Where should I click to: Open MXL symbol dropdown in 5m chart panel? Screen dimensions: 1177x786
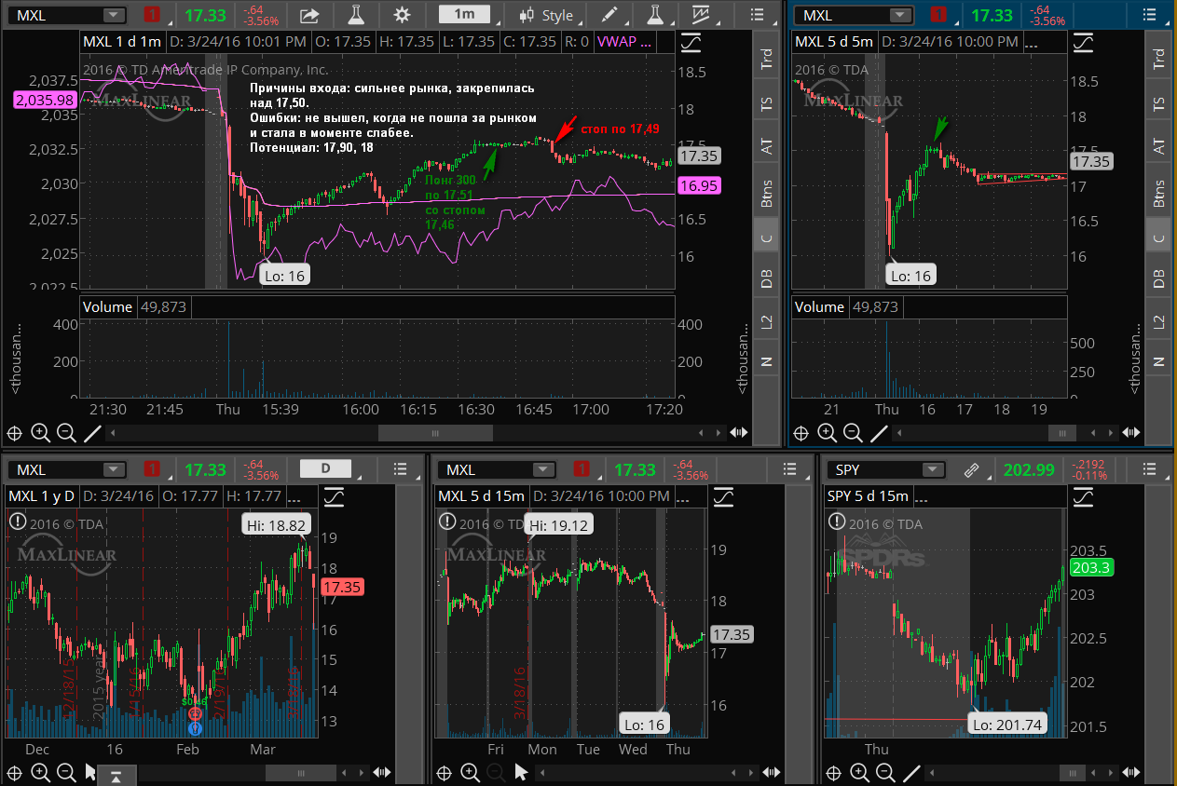coord(900,15)
